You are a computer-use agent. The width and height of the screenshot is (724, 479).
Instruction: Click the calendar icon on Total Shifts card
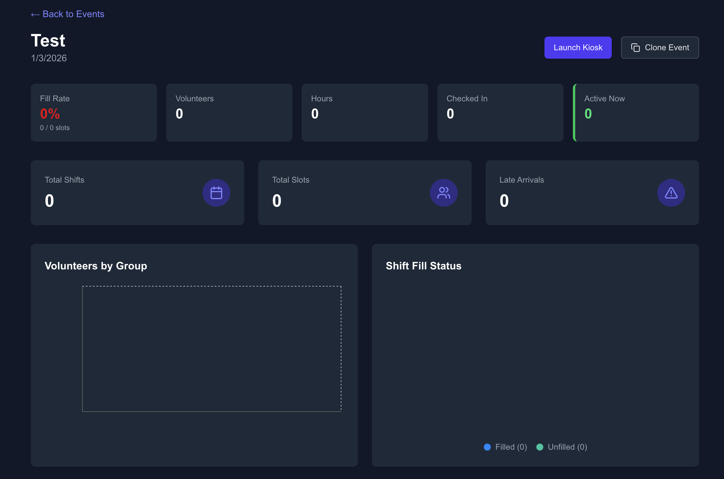tap(216, 192)
